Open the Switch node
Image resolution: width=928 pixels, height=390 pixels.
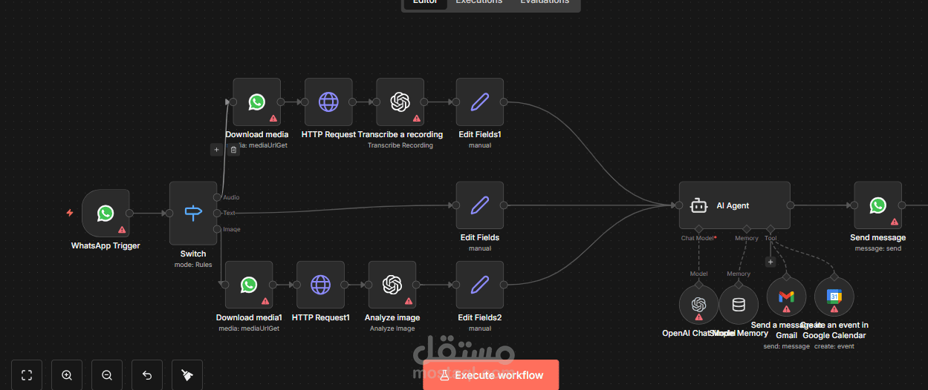(x=193, y=214)
